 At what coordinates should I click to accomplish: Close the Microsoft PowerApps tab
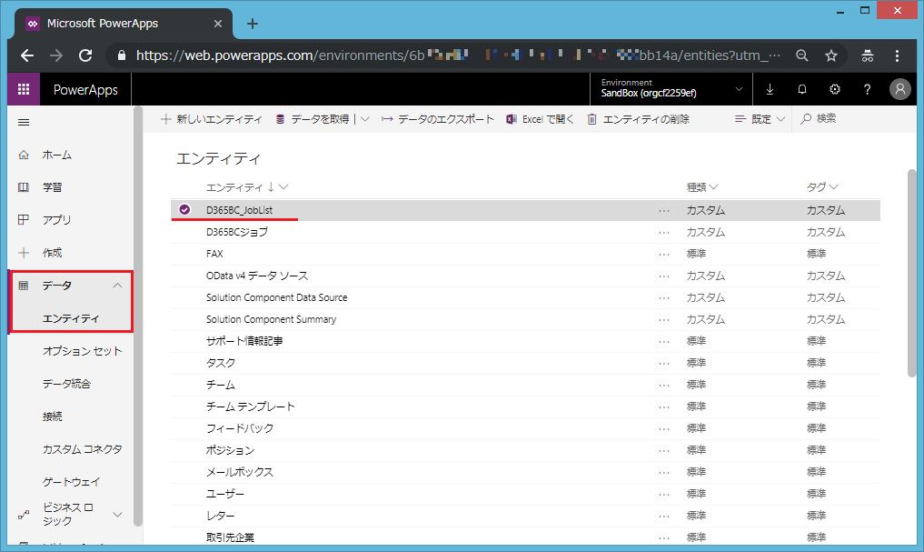tap(217, 24)
